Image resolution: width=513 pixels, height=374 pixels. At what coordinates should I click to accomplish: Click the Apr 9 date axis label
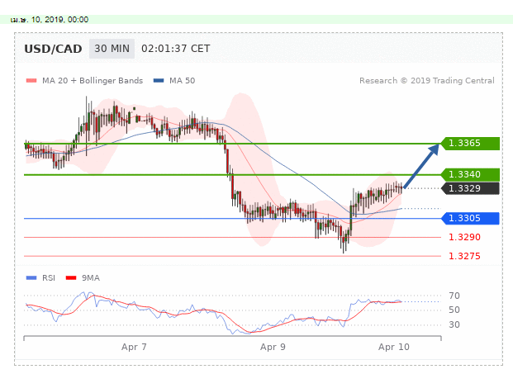pos(273,347)
